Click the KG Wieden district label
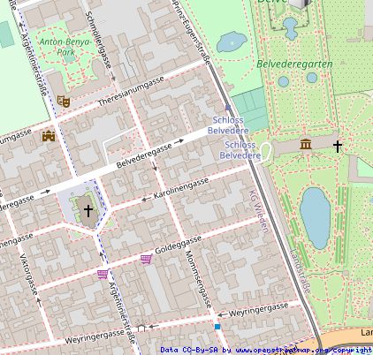The width and height of the screenshot is (373, 355). point(259,211)
